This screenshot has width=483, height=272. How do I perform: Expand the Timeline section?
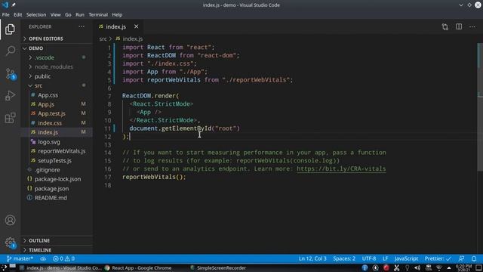tap(57, 250)
